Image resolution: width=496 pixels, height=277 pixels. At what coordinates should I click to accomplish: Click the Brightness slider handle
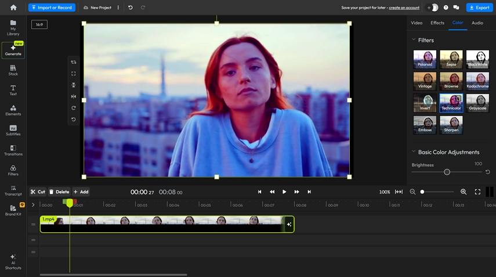point(447,172)
